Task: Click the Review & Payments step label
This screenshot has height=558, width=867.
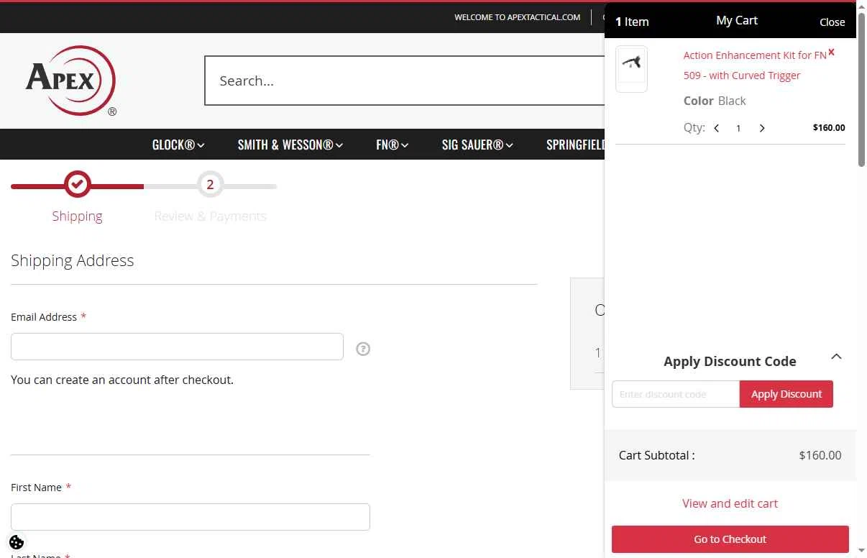Action: tap(210, 216)
